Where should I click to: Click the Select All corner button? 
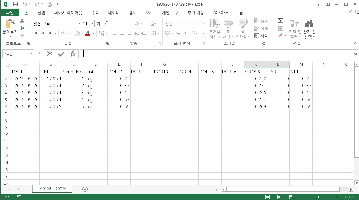(7, 65)
